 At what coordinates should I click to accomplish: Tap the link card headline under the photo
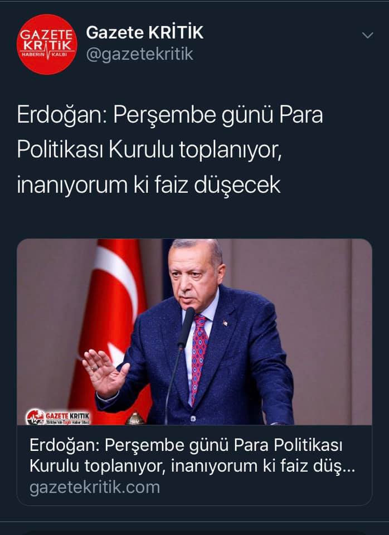[192, 455]
